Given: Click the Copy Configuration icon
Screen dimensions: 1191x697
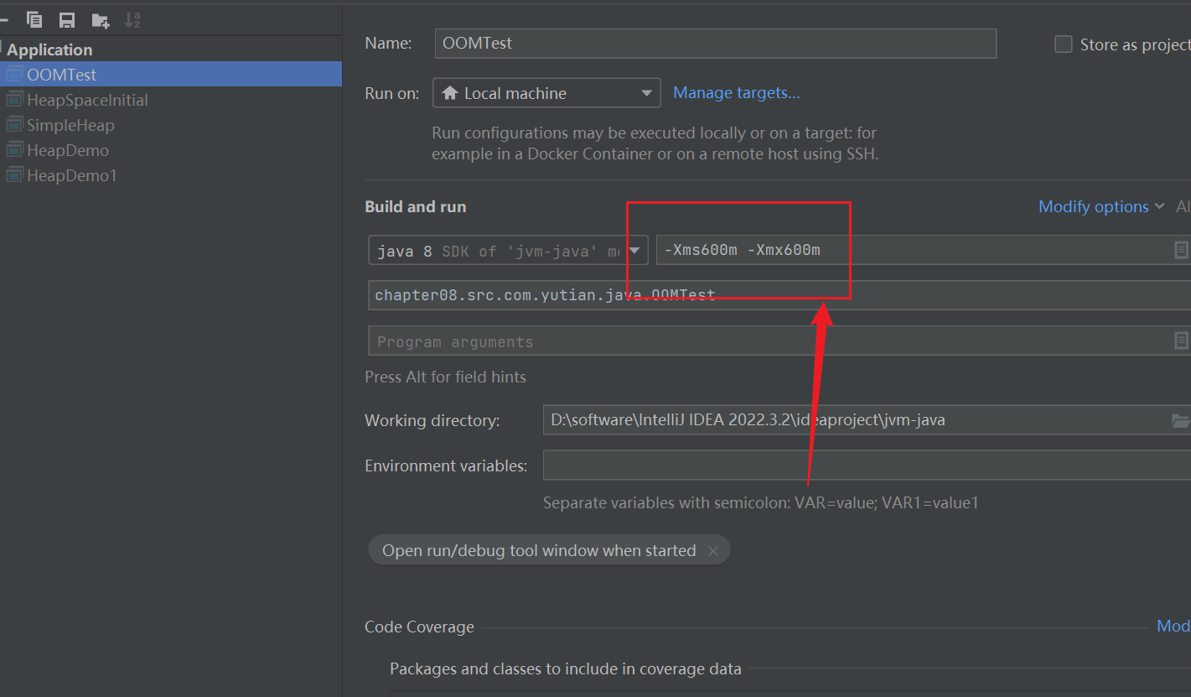Looking at the screenshot, I should tap(34, 20).
